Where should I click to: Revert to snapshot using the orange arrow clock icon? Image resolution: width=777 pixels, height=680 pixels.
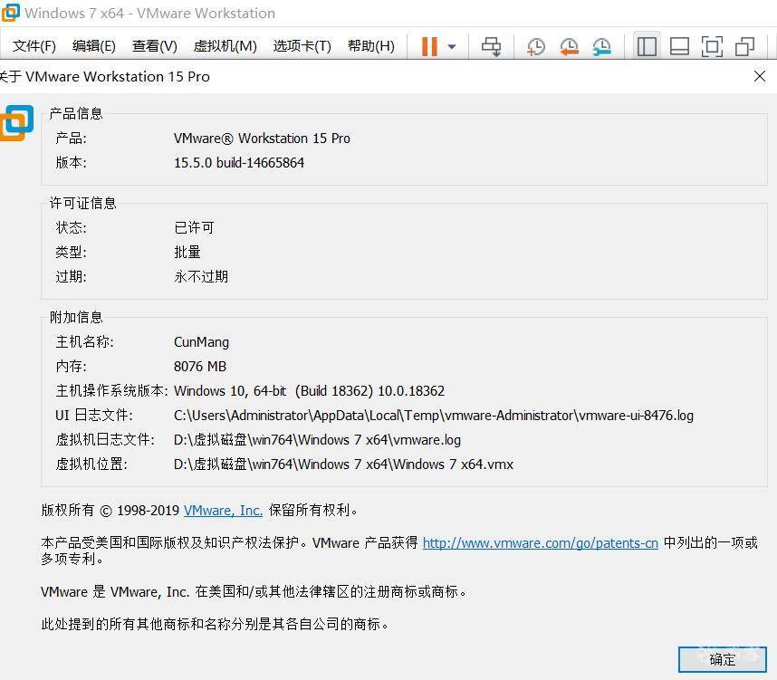pyautogui.click(x=569, y=47)
